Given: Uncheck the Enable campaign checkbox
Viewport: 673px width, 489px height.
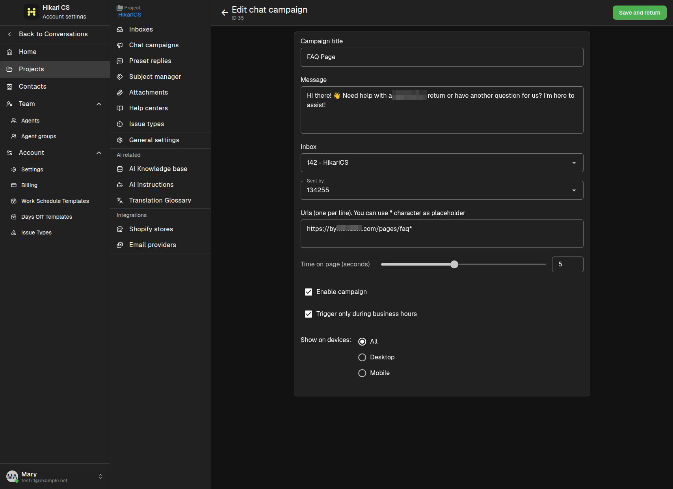Looking at the screenshot, I should [x=309, y=292].
